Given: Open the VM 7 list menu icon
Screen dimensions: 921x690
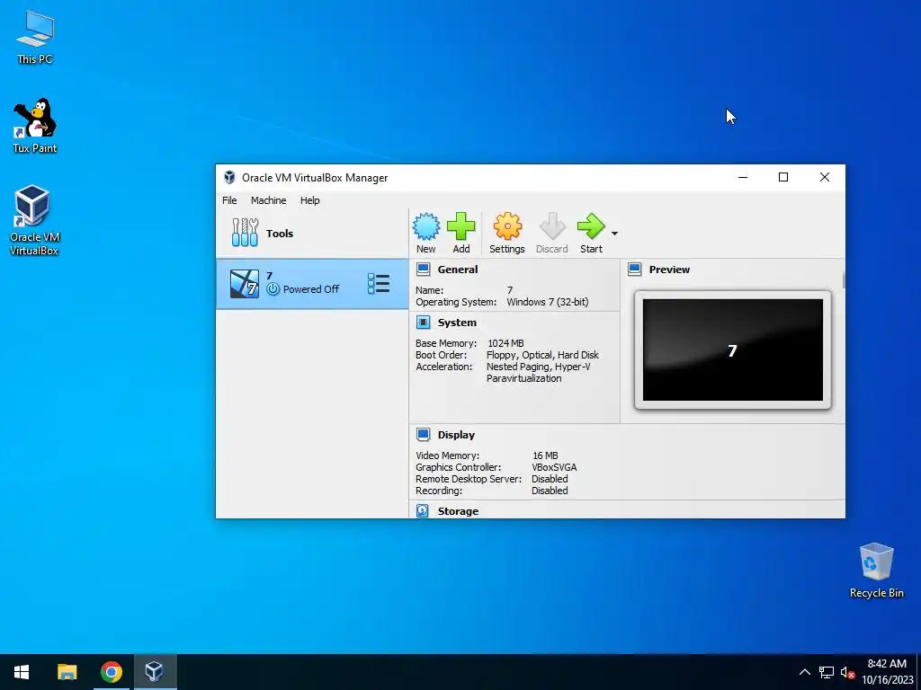Looking at the screenshot, I should click(x=379, y=283).
